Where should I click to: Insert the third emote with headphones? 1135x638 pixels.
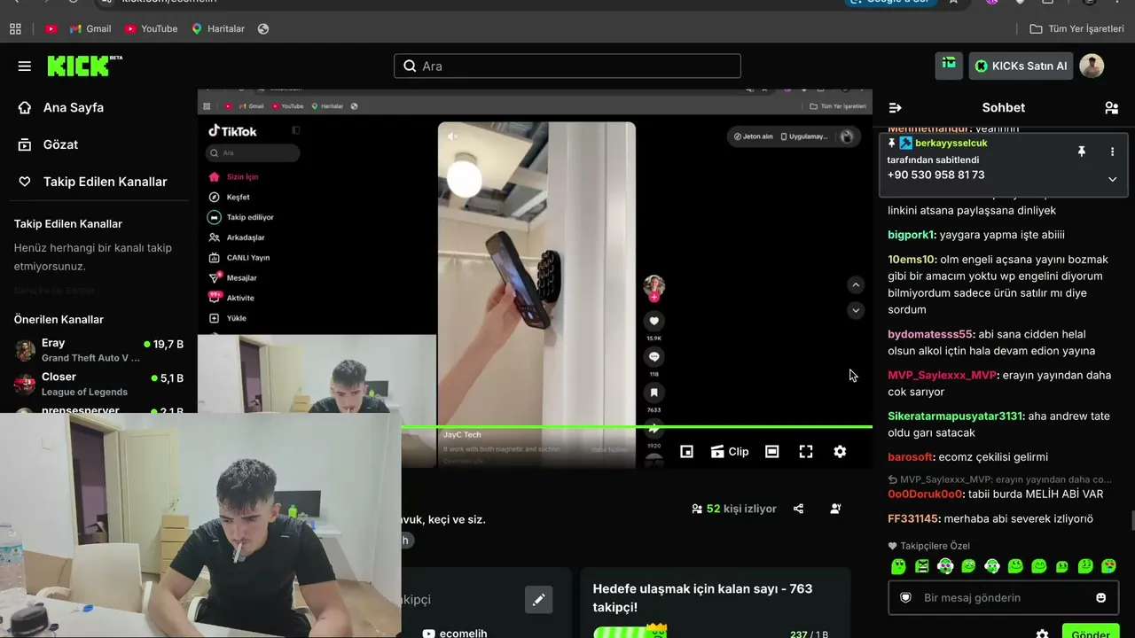(945, 566)
